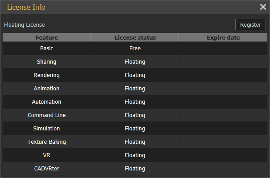Click the License status column header
The height and width of the screenshot is (178, 270).
click(135, 38)
